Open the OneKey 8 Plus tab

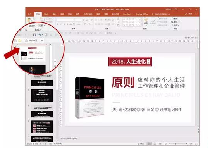pyautogui.click(x=141, y=14)
